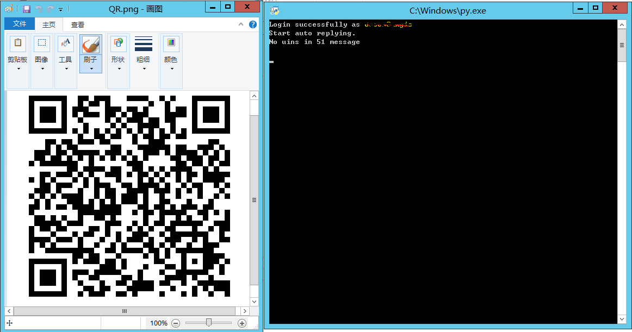Viewport: 632px width, 332px height.
Task: Click the QR code image on canvas
Action: pyautogui.click(x=129, y=196)
